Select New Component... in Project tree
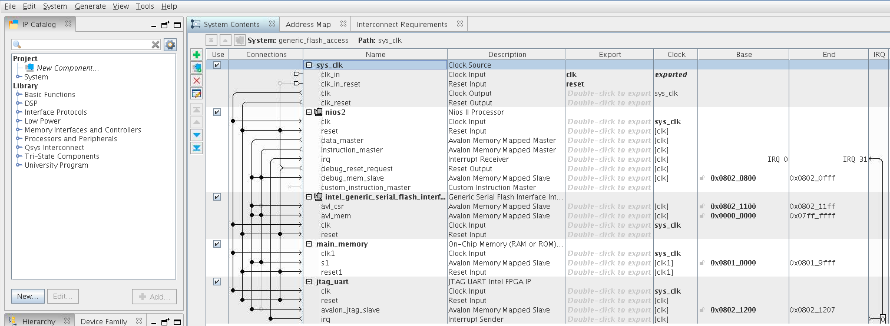Screen dimensions: 890x326 (67, 68)
